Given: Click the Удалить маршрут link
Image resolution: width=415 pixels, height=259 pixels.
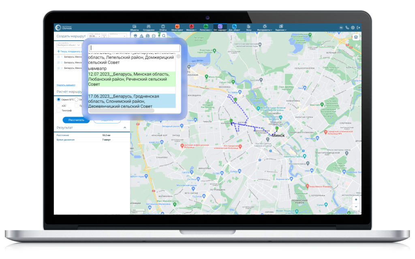Looking at the screenshot, I should pyautogui.click(x=66, y=85).
